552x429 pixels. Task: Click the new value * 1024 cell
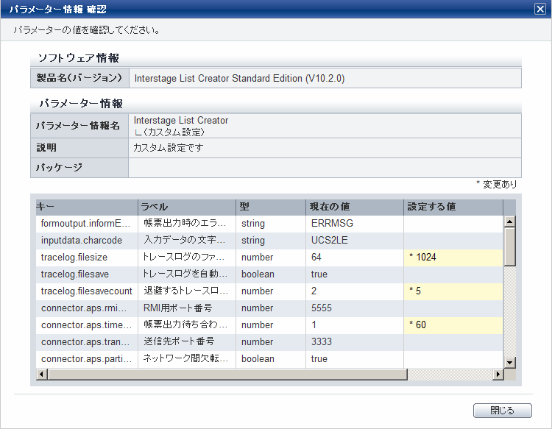click(x=453, y=258)
